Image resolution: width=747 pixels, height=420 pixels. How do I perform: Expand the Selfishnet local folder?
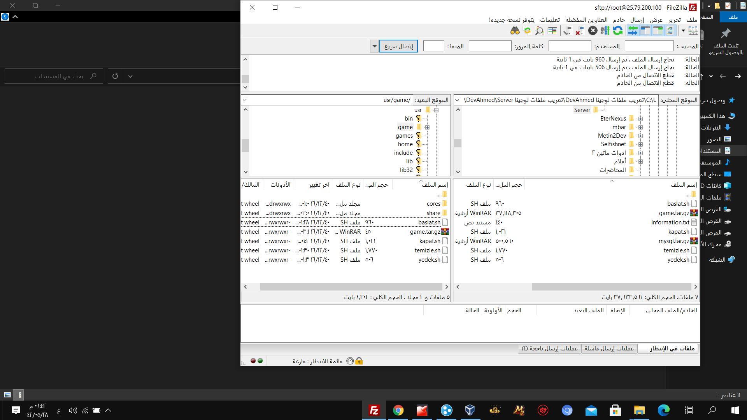pyautogui.click(x=640, y=144)
